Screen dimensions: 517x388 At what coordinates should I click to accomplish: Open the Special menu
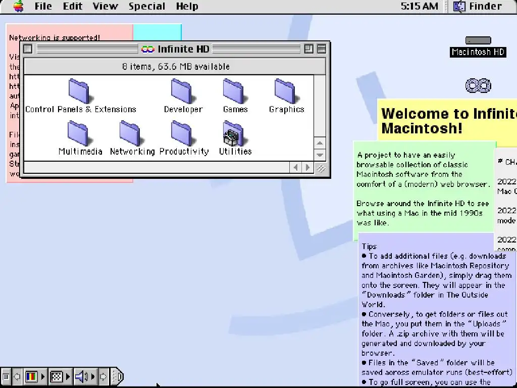(147, 6)
